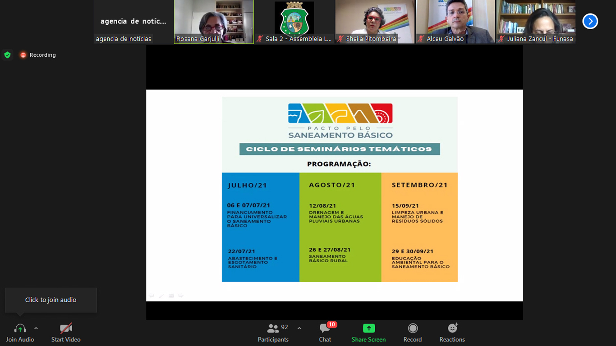Viewport: 616px width, 346px height.
Task: Select Rosana Garjulli's video thumbnail
Action: 214,22
